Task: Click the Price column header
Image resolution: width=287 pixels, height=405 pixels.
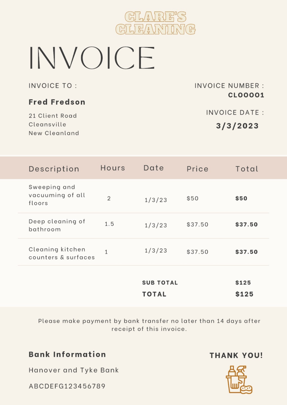Action: [197, 169]
